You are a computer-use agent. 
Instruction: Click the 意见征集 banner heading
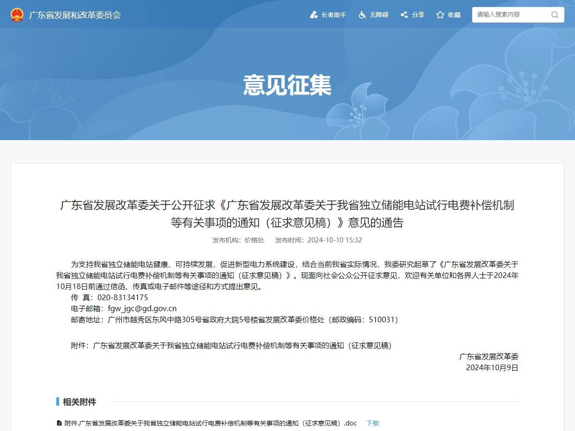[x=287, y=85]
